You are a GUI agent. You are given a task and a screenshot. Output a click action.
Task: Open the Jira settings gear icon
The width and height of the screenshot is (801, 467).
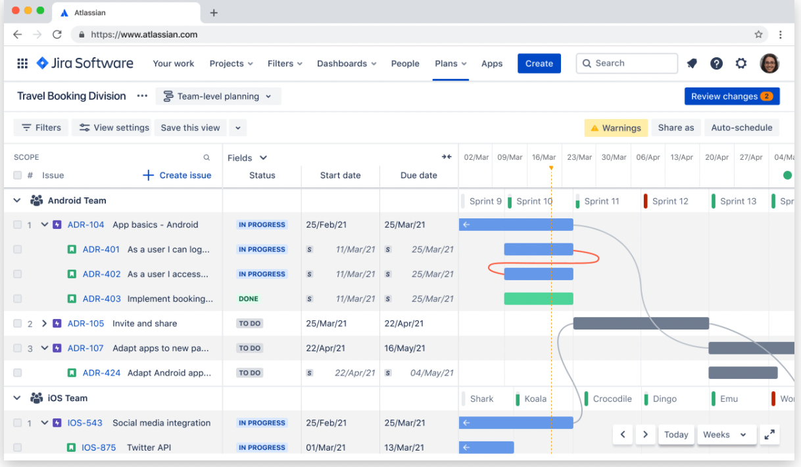pos(741,63)
